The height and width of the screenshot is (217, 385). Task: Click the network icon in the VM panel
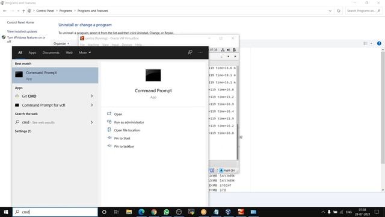coord(223,50)
